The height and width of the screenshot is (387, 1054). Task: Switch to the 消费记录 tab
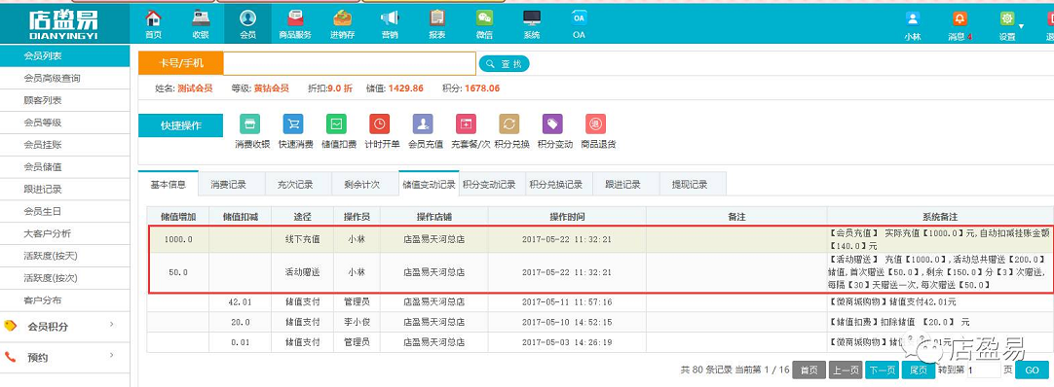(228, 185)
